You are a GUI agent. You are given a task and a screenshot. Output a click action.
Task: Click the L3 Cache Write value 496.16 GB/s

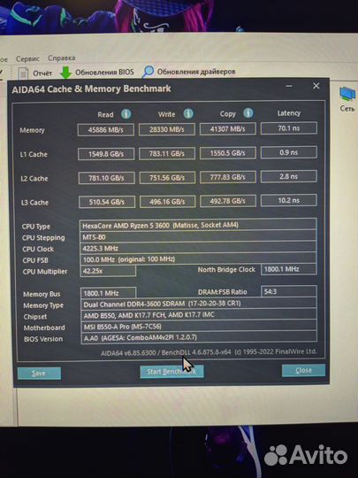coord(167,201)
